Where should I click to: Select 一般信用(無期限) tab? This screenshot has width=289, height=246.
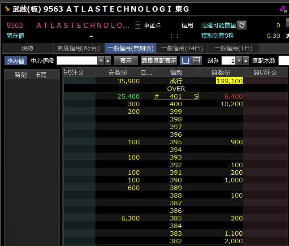coord(131,48)
